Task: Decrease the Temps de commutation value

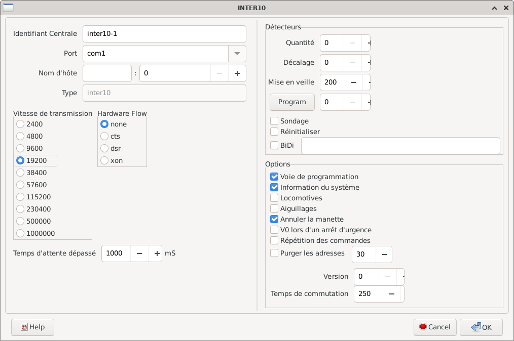Action: click(392, 294)
